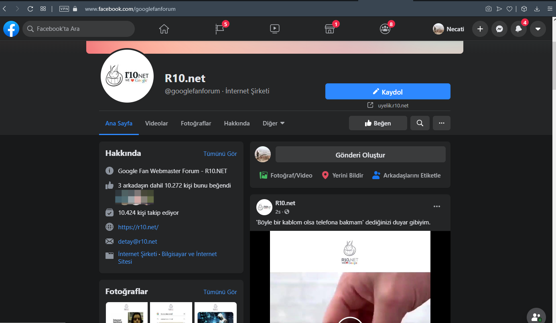Open the Watch video icon

pyautogui.click(x=275, y=29)
